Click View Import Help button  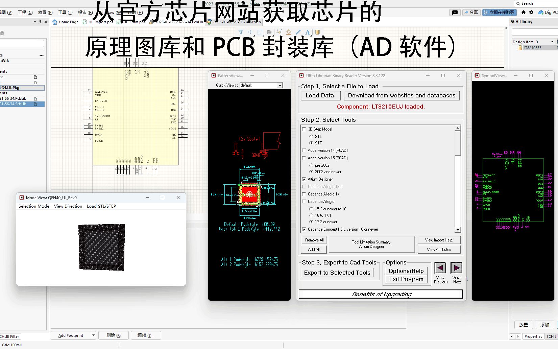click(439, 240)
